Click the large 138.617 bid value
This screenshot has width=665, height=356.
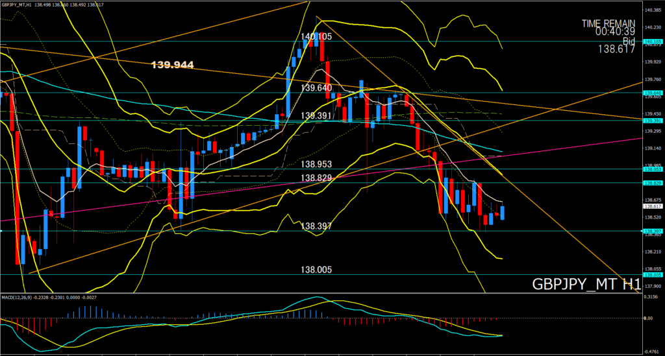click(x=616, y=49)
